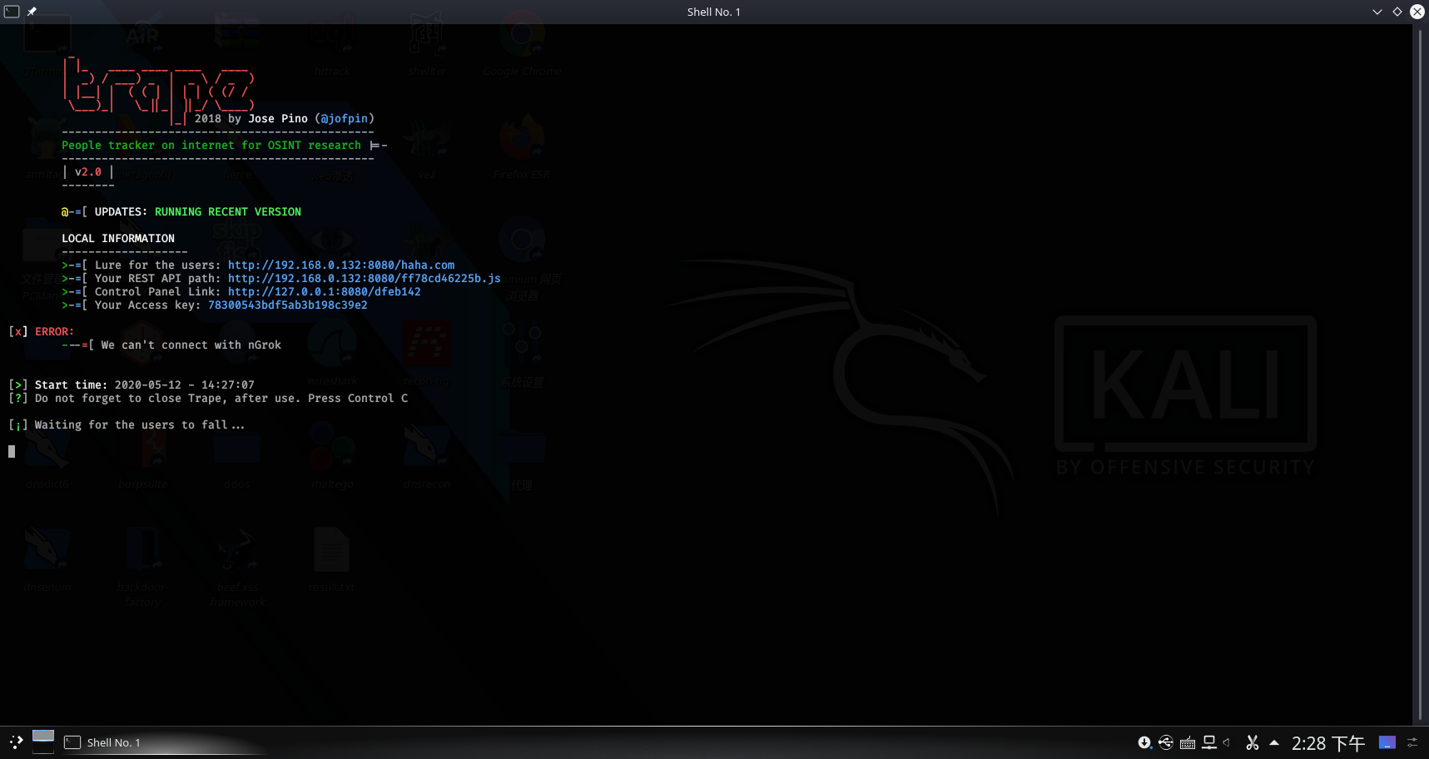1429x759 pixels.
Task: Click the keyboard layout tray icon
Action: coord(1188,743)
